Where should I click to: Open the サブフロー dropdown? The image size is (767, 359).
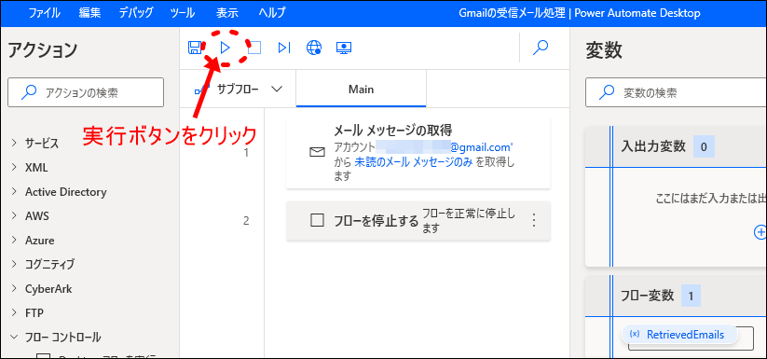point(239,89)
